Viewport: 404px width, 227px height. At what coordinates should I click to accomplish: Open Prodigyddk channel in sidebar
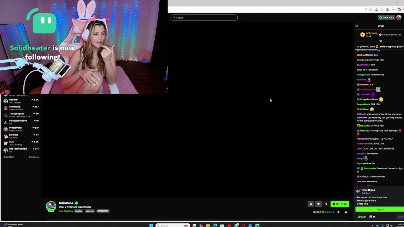21,129
